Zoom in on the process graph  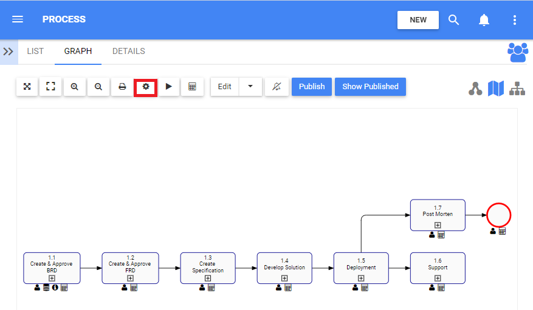[74, 87]
